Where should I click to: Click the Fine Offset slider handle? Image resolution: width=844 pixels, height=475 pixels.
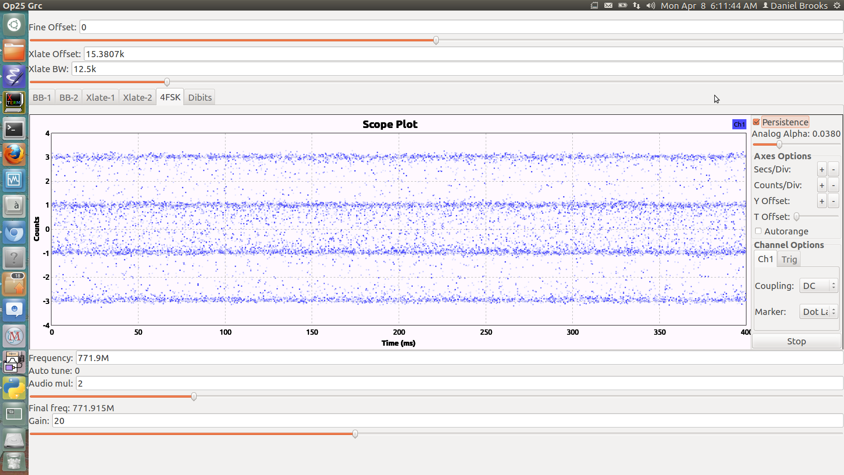click(436, 40)
